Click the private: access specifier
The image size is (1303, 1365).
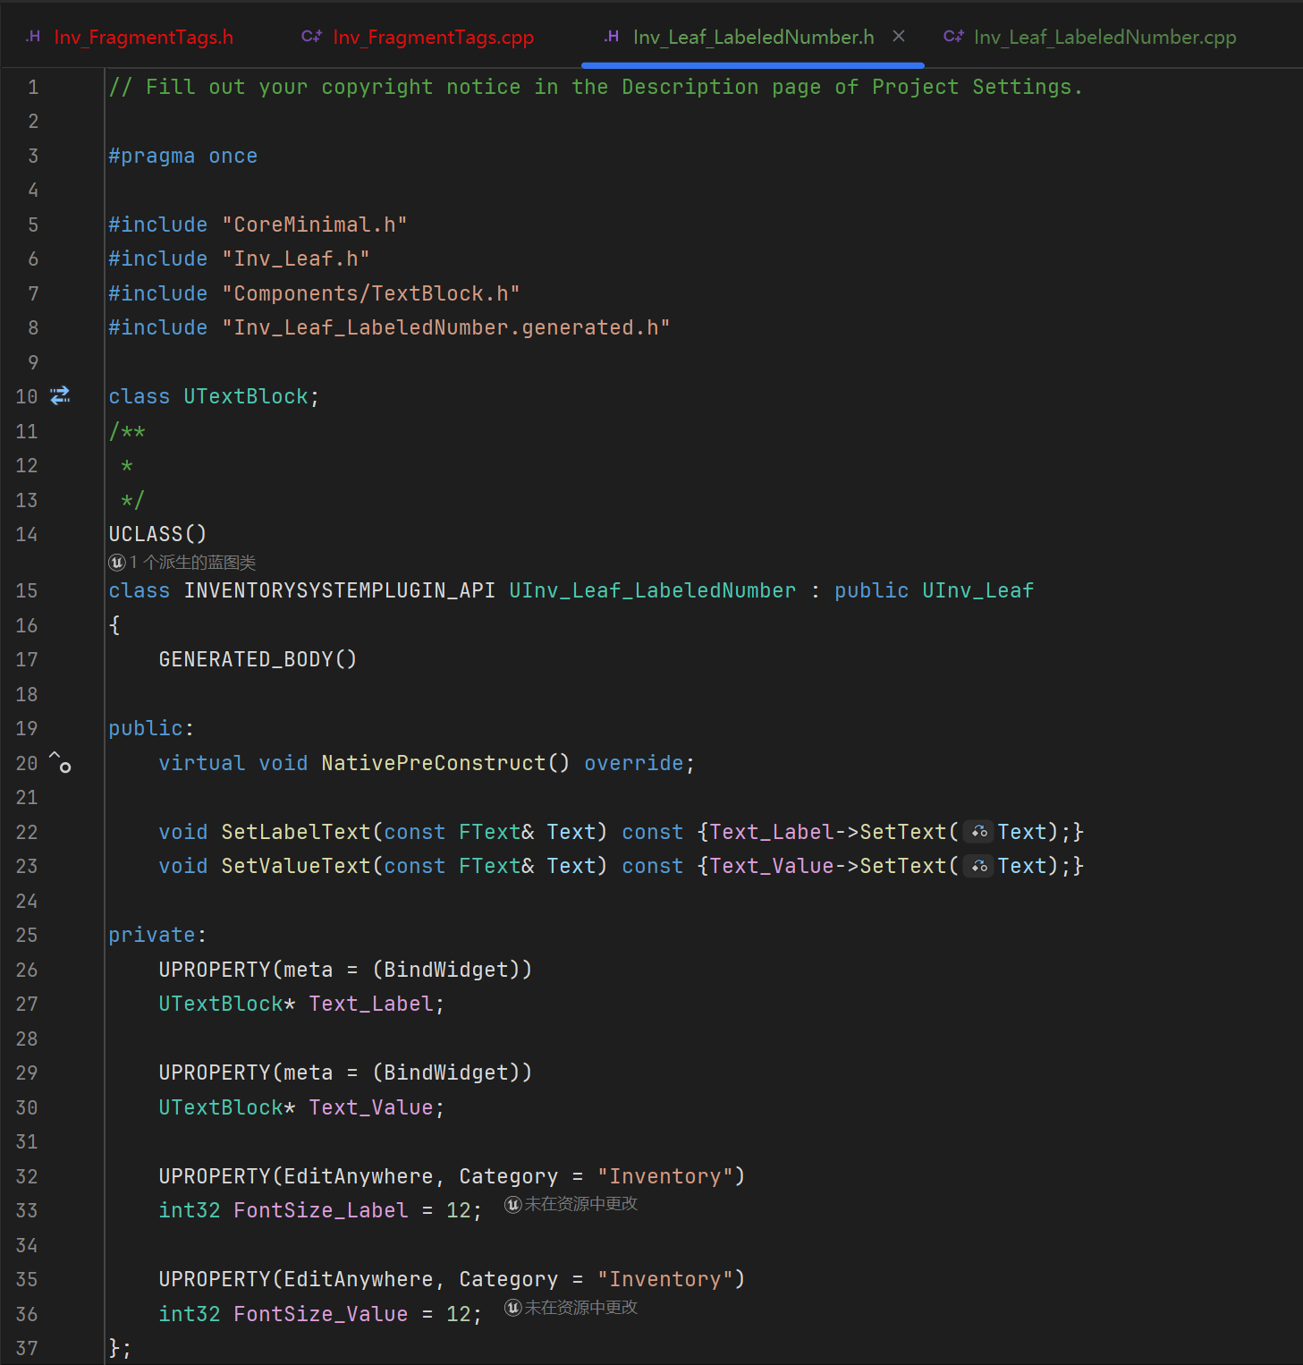point(157,935)
